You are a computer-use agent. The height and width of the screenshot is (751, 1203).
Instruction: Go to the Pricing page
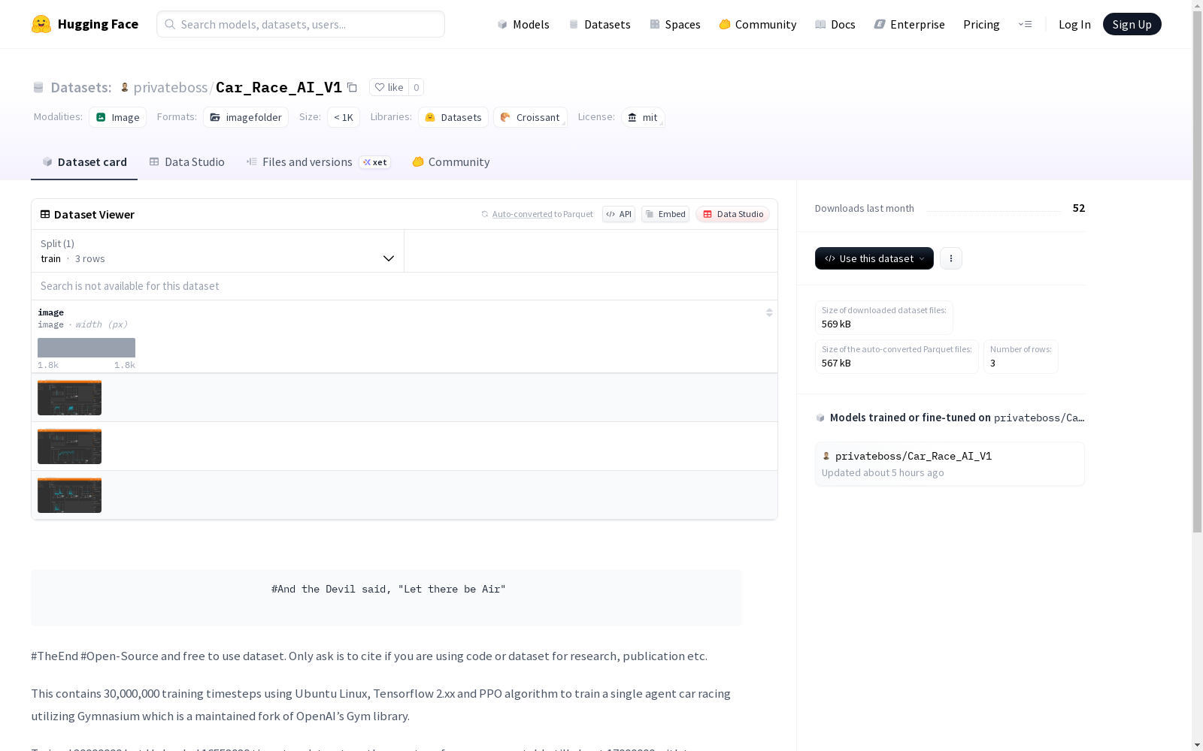coord(981,24)
